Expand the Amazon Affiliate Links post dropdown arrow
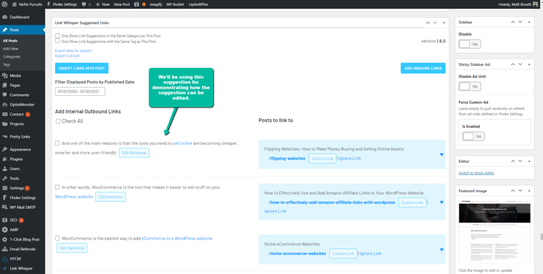 442,202
